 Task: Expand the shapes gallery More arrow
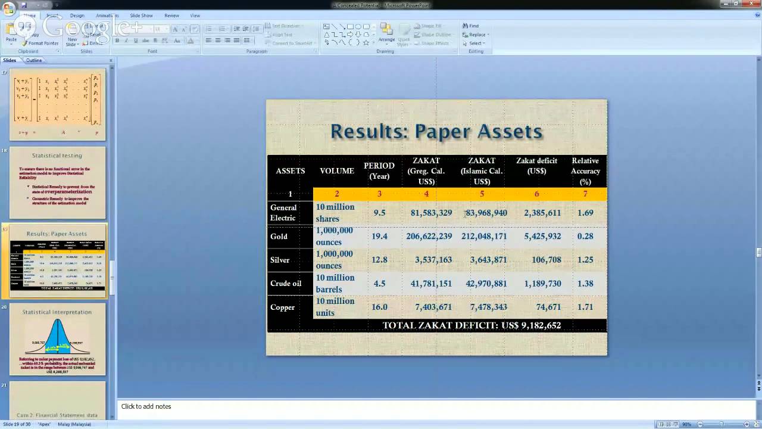pos(374,42)
